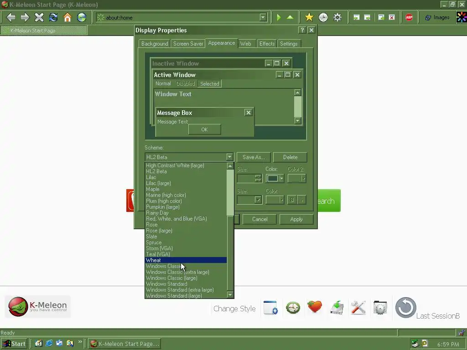467x350 pixels.
Task: Go to the Home page icon
Action: click(x=67, y=17)
